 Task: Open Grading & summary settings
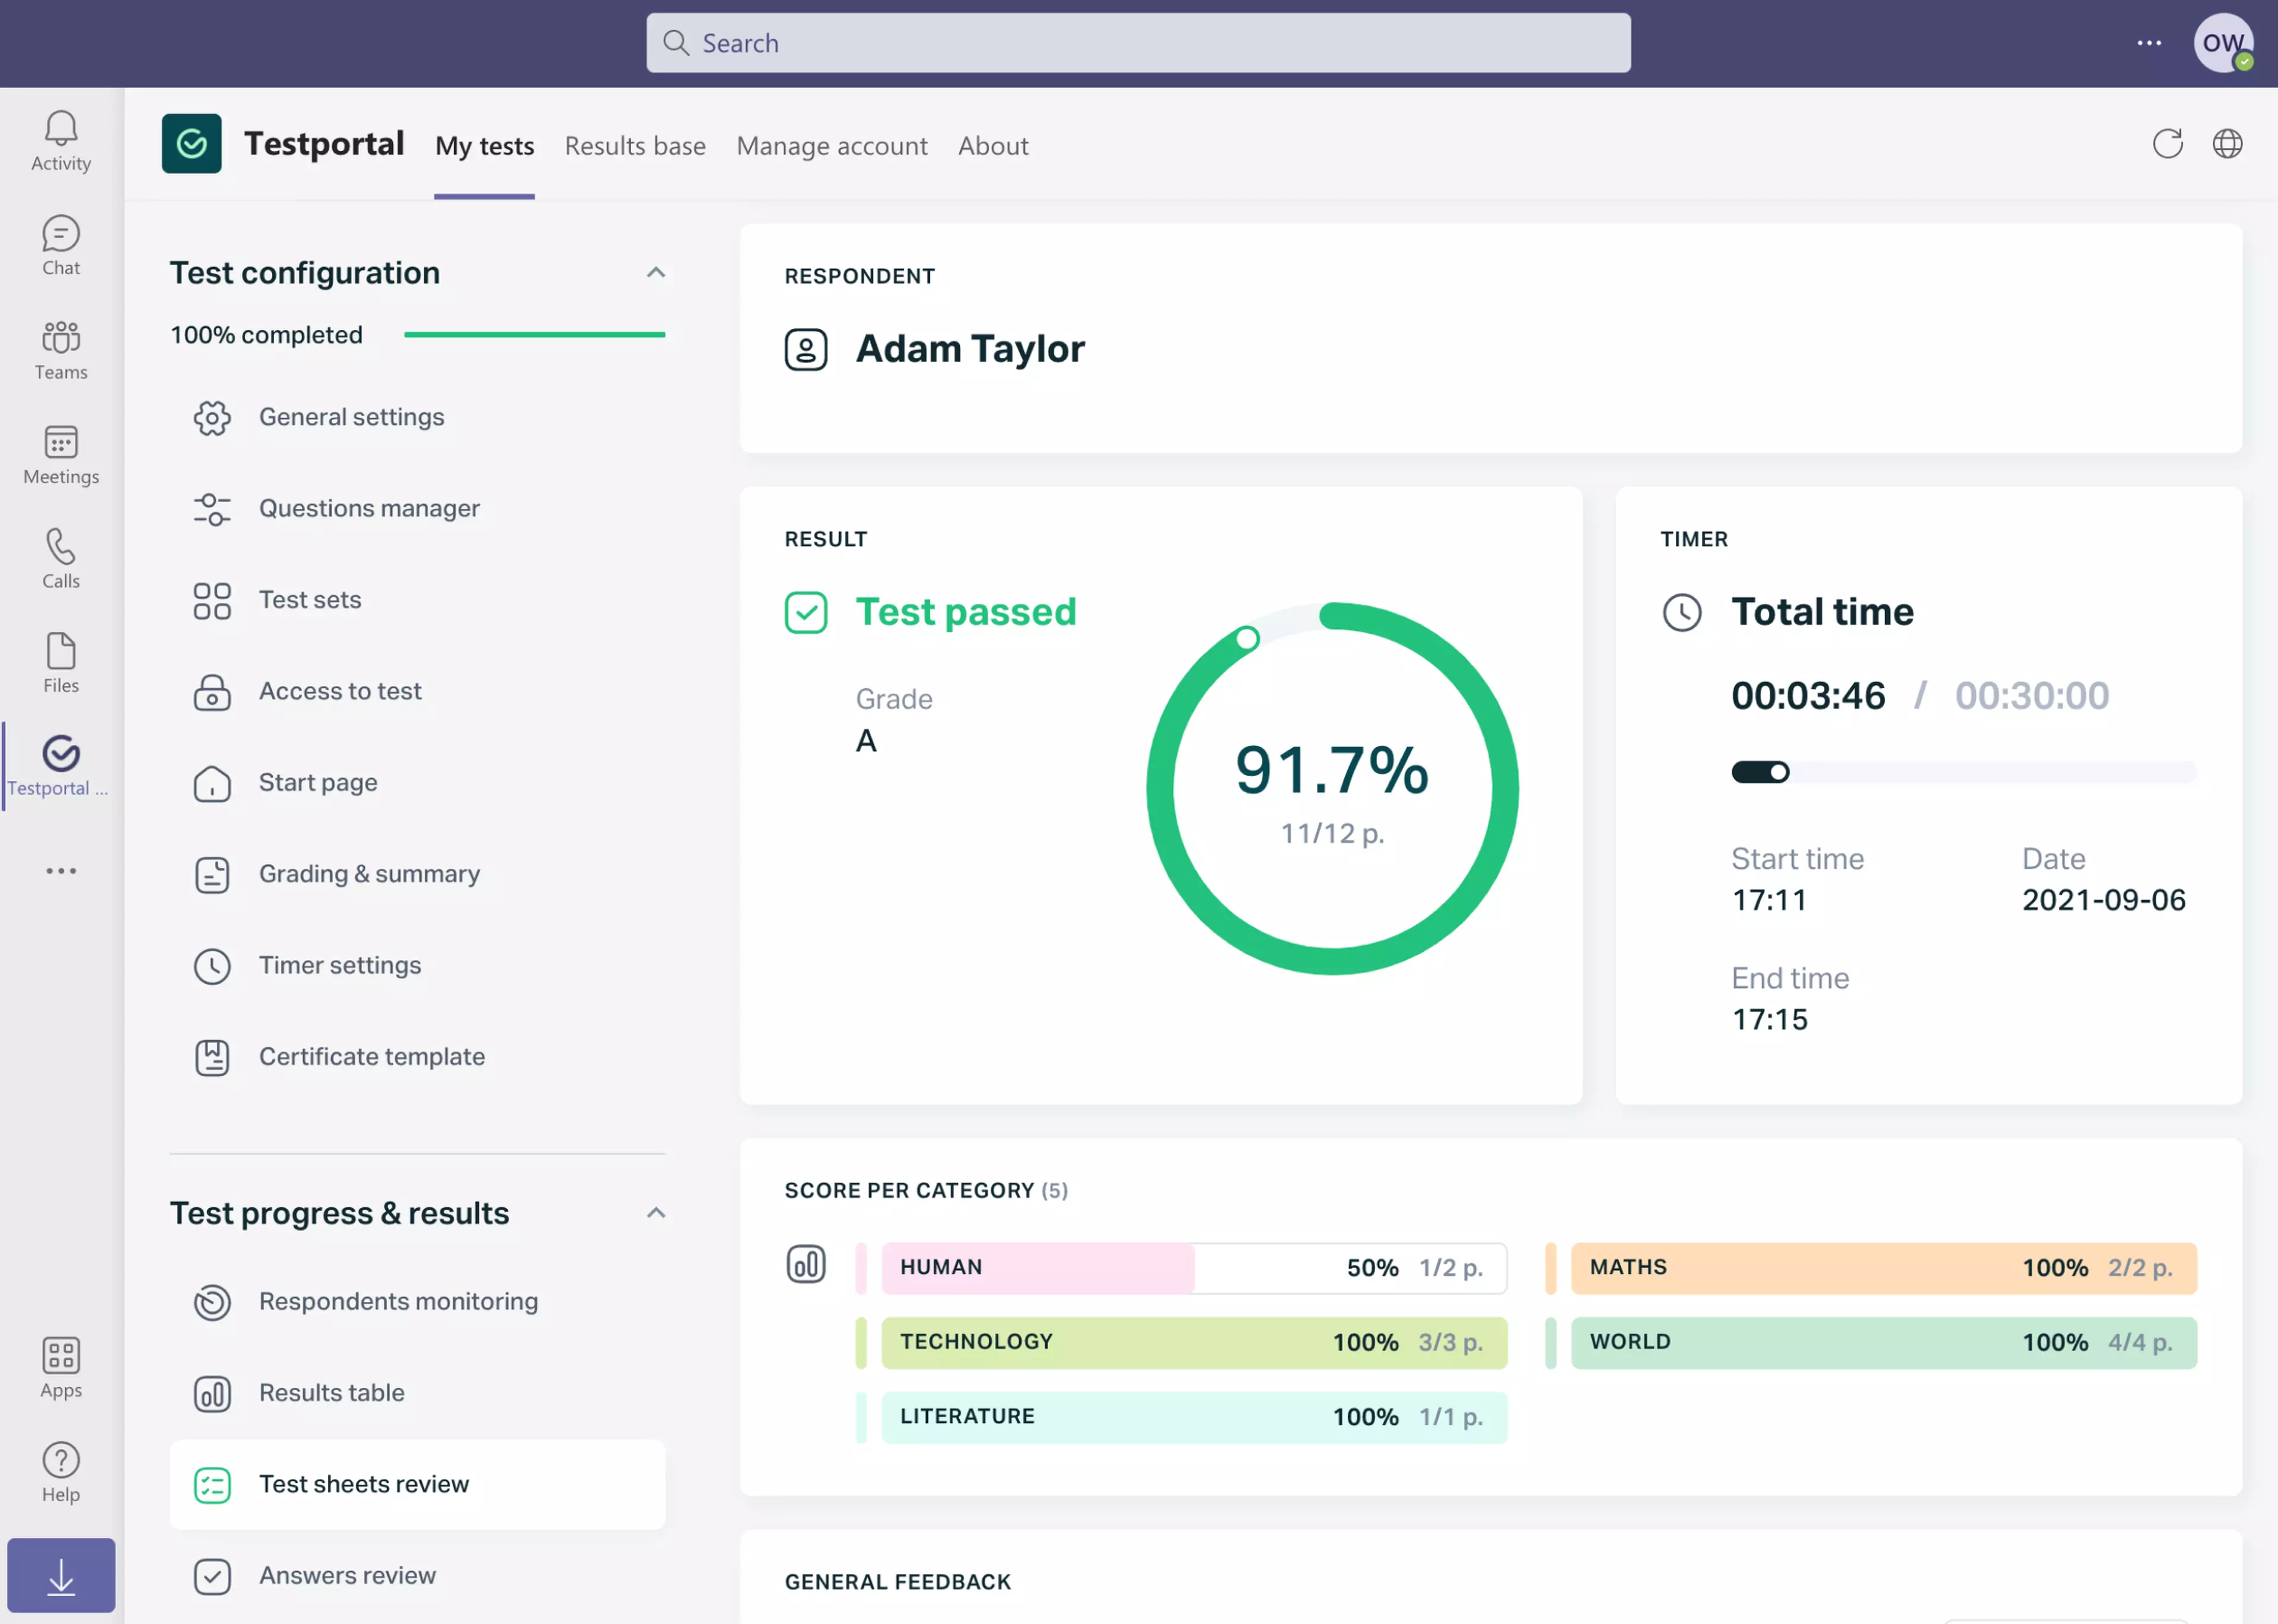tap(369, 872)
